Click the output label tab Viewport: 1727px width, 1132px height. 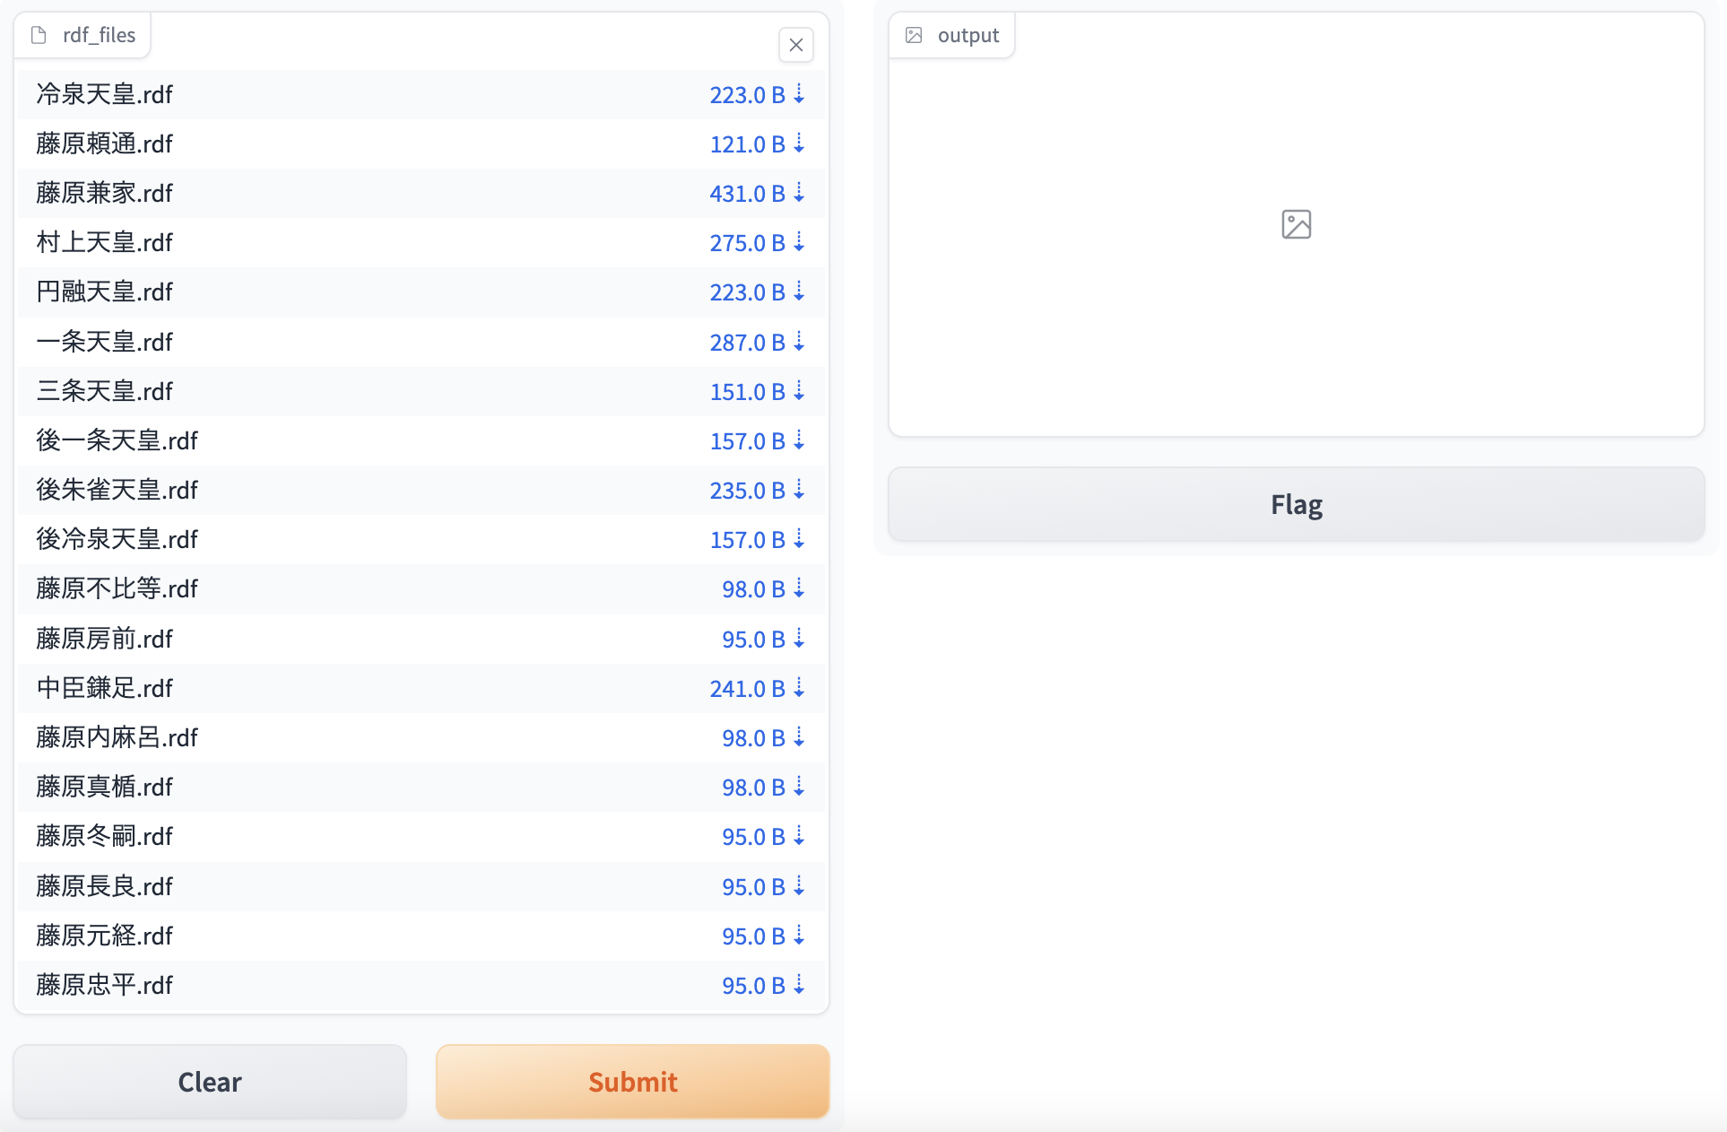(x=952, y=35)
